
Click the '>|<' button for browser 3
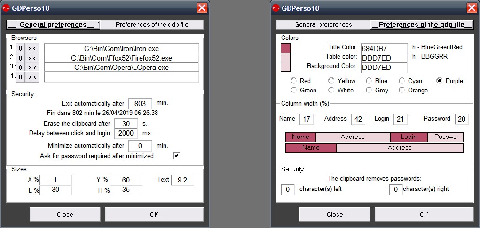click(32, 68)
